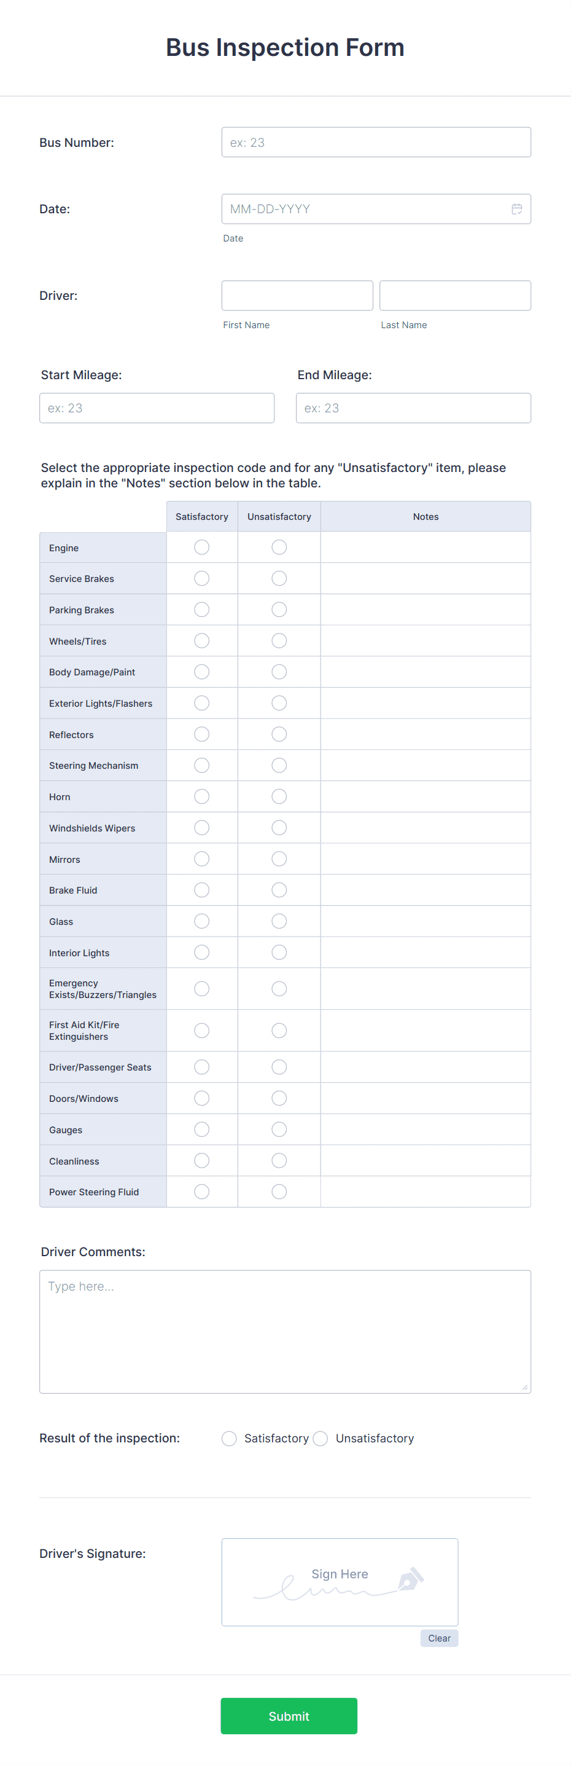
Task: Click the Bus Number input field
Action: [x=375, y=142]
